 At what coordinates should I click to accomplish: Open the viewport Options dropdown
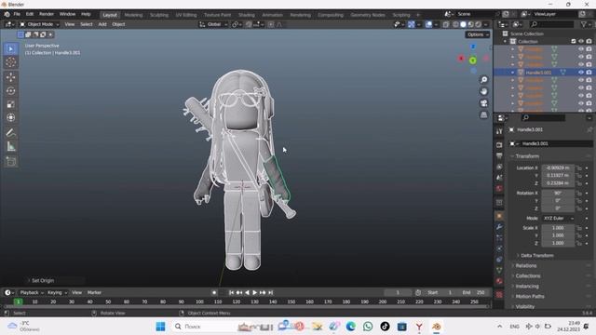[478, 34]
